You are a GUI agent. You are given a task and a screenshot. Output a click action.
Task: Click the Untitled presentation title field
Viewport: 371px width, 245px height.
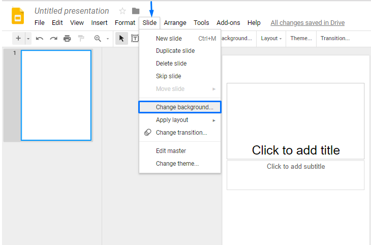pos(72,11)
